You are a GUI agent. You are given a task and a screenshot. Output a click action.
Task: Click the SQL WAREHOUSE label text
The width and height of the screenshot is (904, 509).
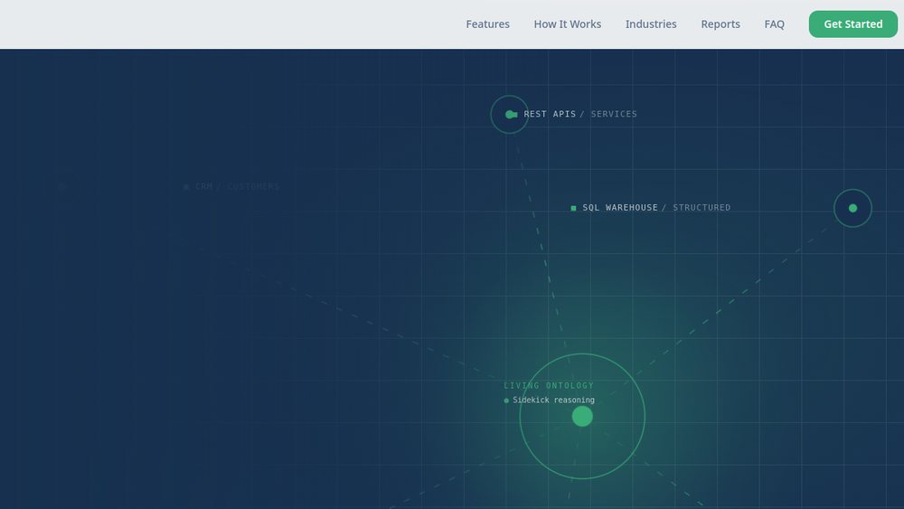pos(620,208)
